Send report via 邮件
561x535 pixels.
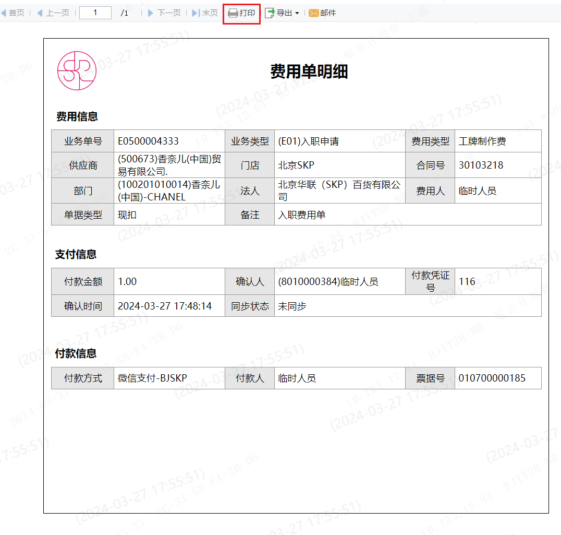328,13
